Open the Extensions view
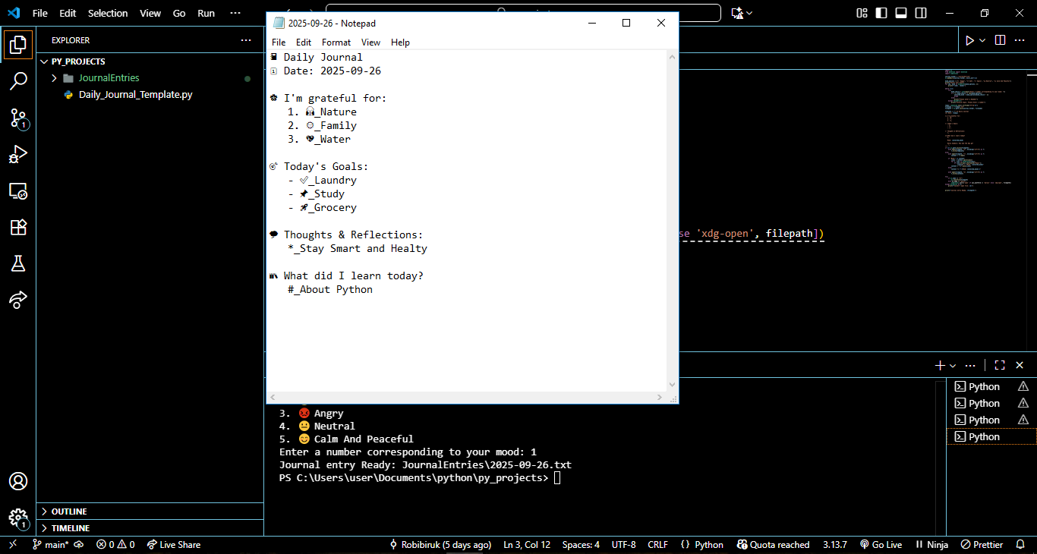This screenshot has width=1037, height=554. pyautogui.click(x=18, y=227)
